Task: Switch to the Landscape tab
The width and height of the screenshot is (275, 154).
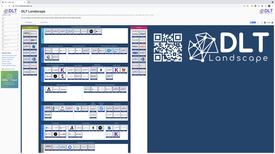Action: 28,22
